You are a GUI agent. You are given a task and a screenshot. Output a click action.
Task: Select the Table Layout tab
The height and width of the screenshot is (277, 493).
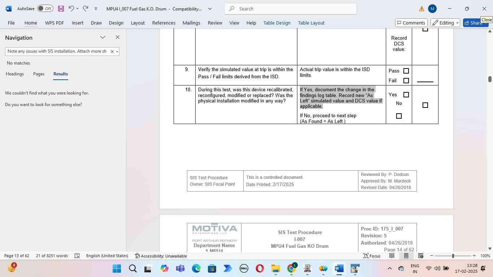tap(311, 23)
